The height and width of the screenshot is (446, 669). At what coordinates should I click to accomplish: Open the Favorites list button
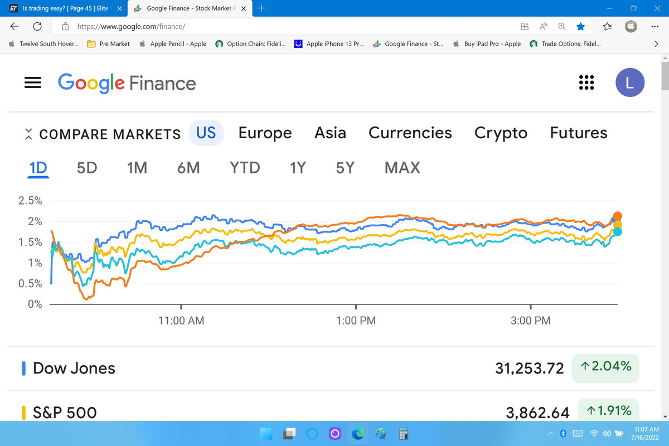click(607, 26)
